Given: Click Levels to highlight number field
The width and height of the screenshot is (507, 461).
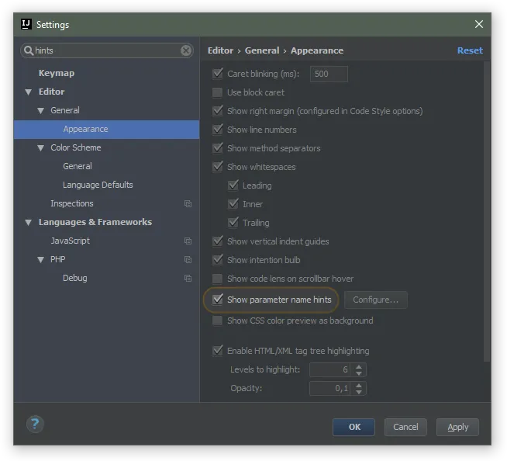Looking at the screenshot, I should tap(329, 369).
